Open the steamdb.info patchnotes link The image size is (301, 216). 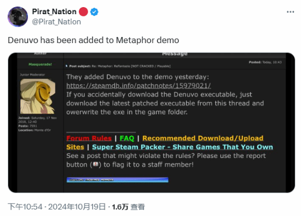[x=138, y=86]
